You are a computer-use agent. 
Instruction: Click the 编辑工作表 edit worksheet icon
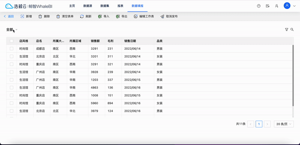click(x=136, y=16)
